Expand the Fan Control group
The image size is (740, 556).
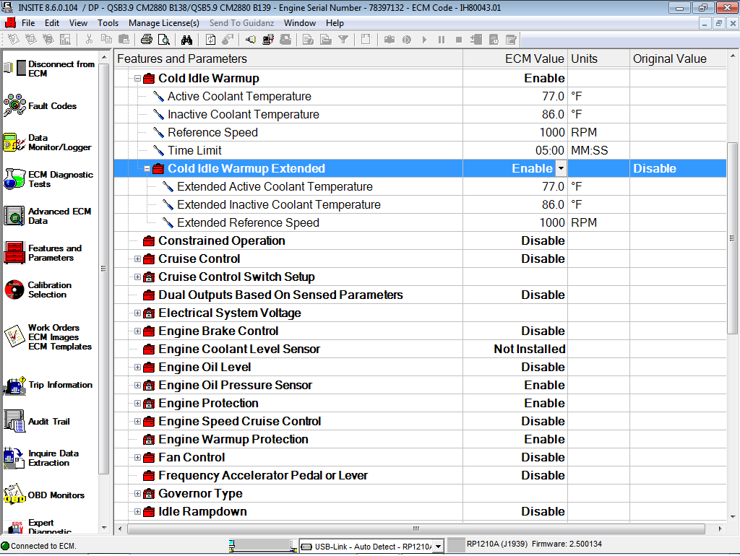click(137, 458)
